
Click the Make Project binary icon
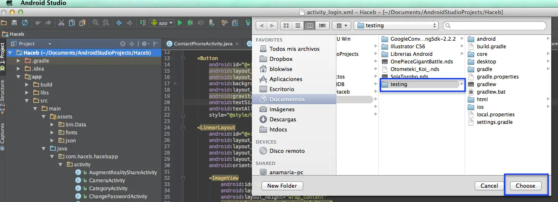[143, 23]
